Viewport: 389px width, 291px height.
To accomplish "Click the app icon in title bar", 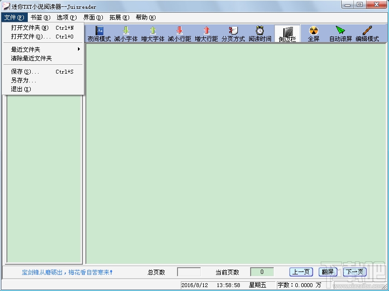I will click(6, 6).
